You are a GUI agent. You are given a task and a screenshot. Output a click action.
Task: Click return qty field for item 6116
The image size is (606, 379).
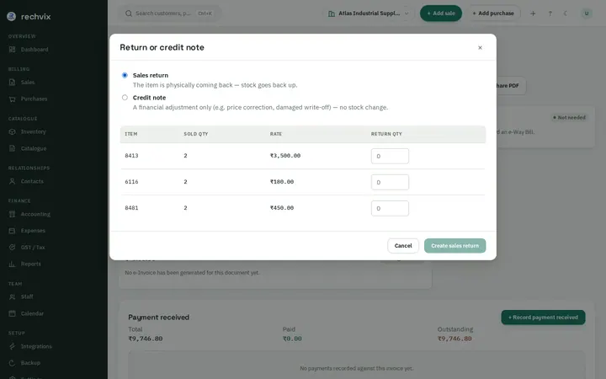(x=390, y=182)
